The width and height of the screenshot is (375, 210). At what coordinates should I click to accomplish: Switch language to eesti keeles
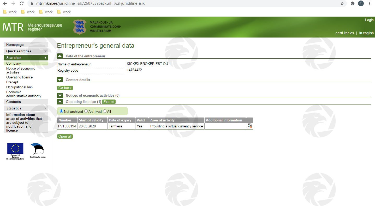point(345,33)
